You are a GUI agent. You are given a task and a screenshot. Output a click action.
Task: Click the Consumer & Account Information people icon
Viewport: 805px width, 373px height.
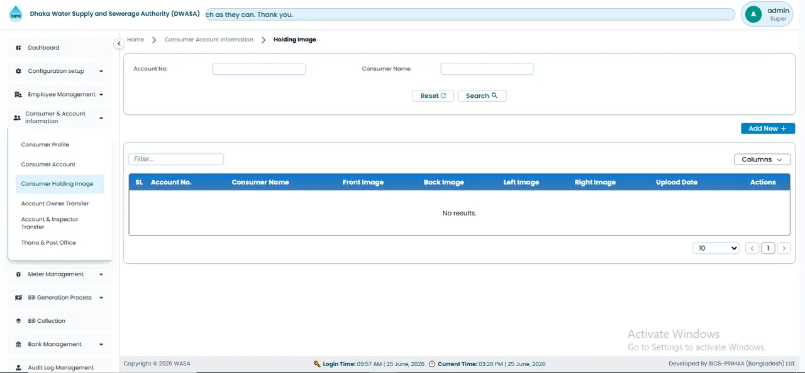pos(17,117)
